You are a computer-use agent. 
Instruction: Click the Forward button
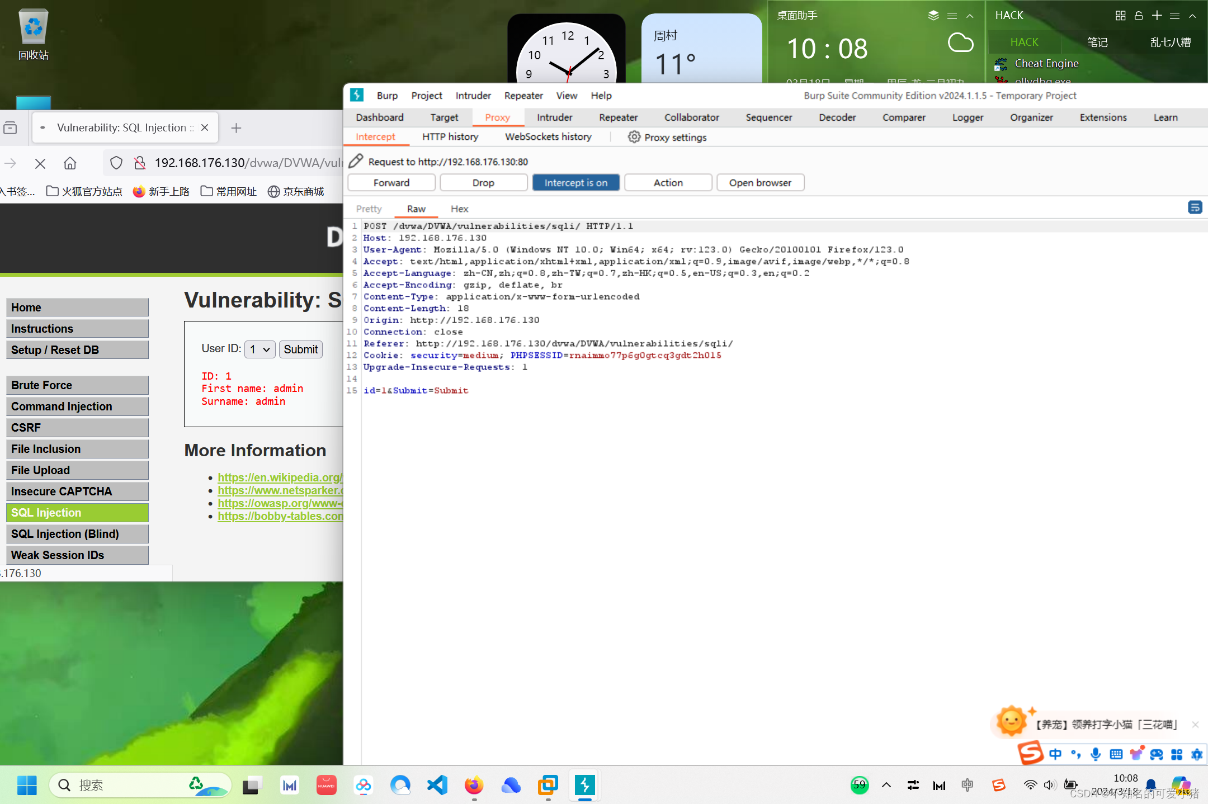coord(391,183)
